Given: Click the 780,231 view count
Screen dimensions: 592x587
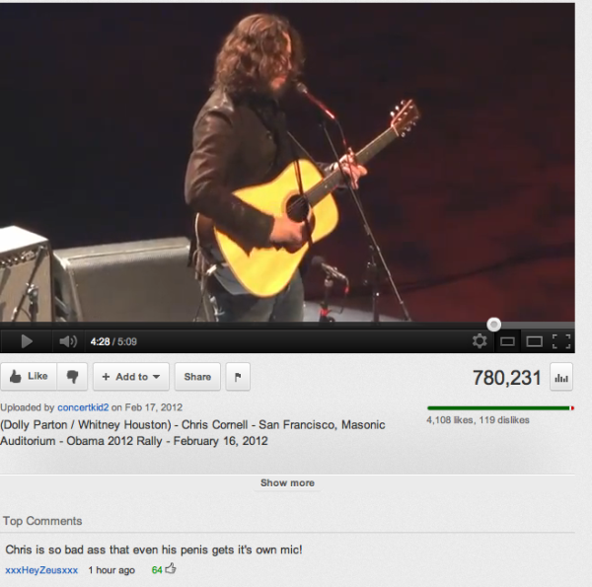Looking at the screenshot, I should 507,378.
